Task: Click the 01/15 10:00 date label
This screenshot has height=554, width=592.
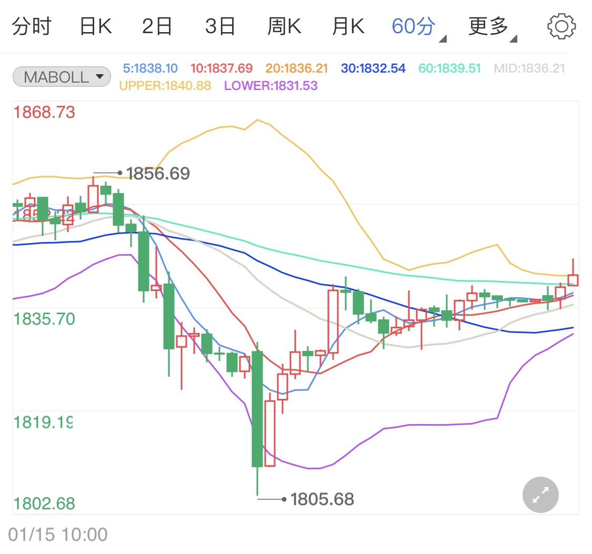Action: click(x=58, y=535)
